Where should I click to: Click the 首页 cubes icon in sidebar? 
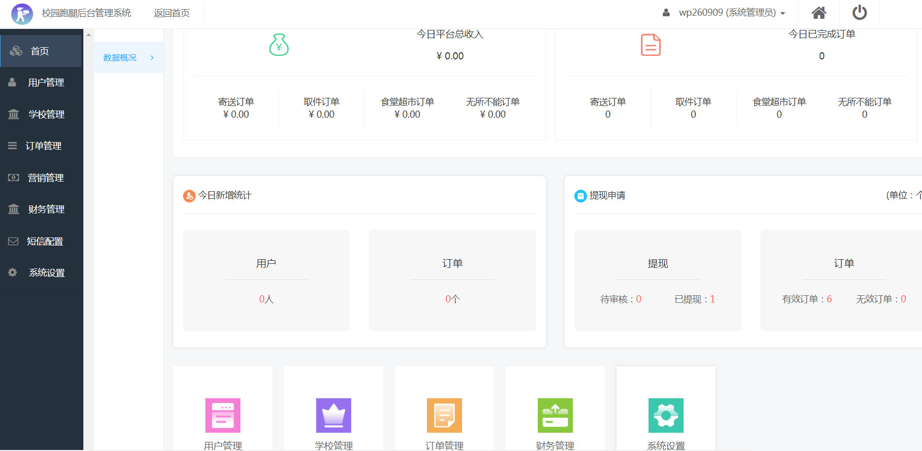(16, 51)
